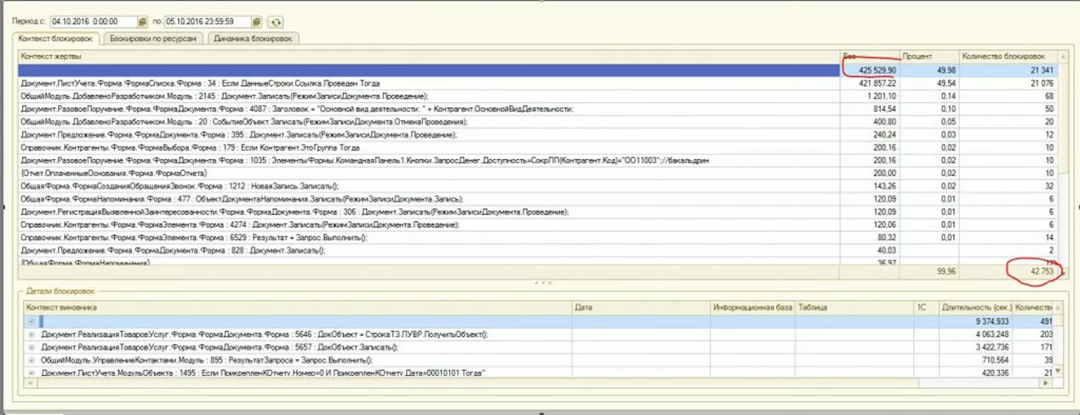Click weight cell 814,54

coord(871,109)
